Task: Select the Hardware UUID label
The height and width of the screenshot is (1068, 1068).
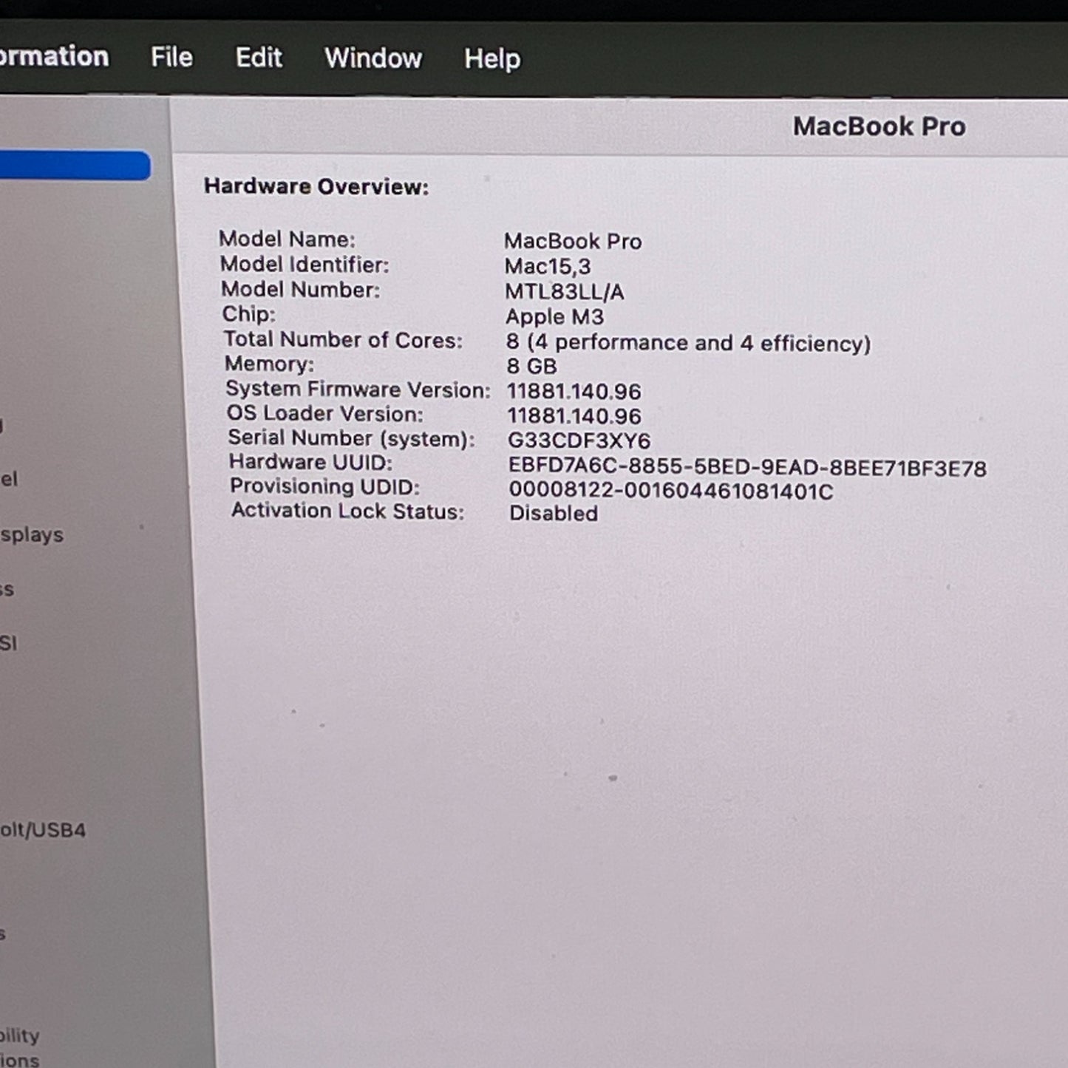Action: click(x=310, y=462)
